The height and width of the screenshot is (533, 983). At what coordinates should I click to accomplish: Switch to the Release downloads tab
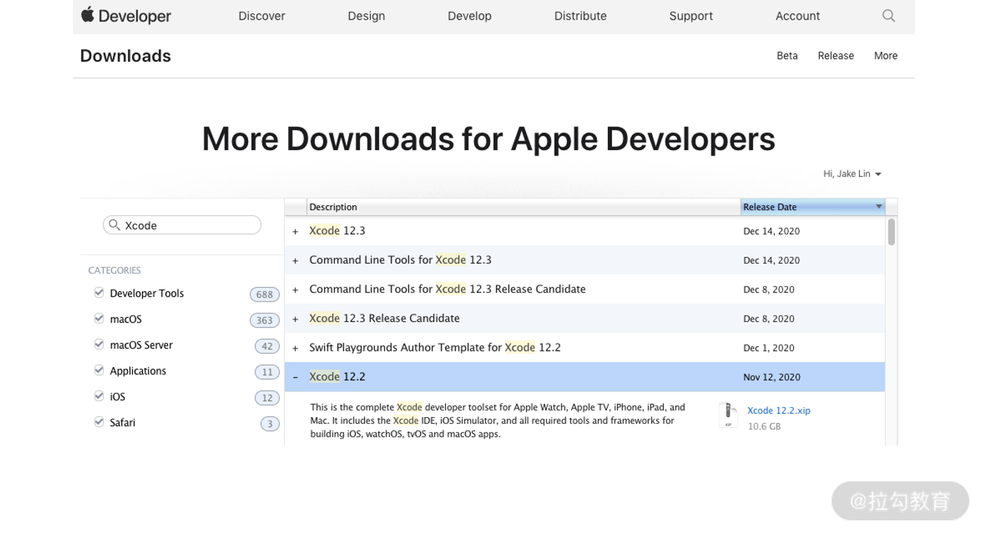(836, 56)
